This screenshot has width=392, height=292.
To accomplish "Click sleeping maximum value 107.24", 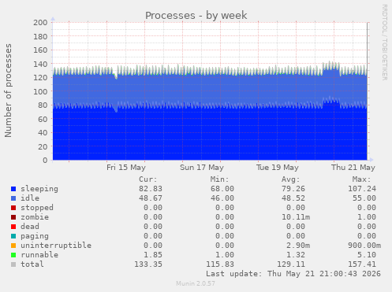I will 362,189.
